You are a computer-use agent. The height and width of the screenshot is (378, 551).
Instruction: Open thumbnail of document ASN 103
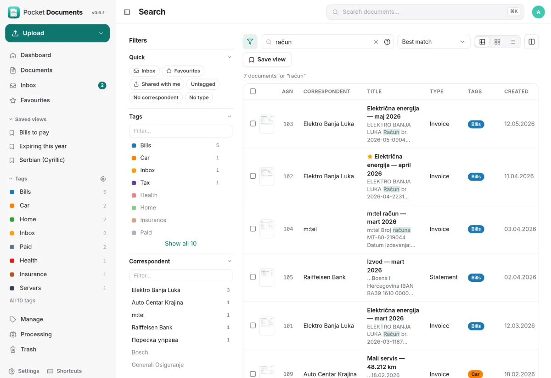coord(267,124)
